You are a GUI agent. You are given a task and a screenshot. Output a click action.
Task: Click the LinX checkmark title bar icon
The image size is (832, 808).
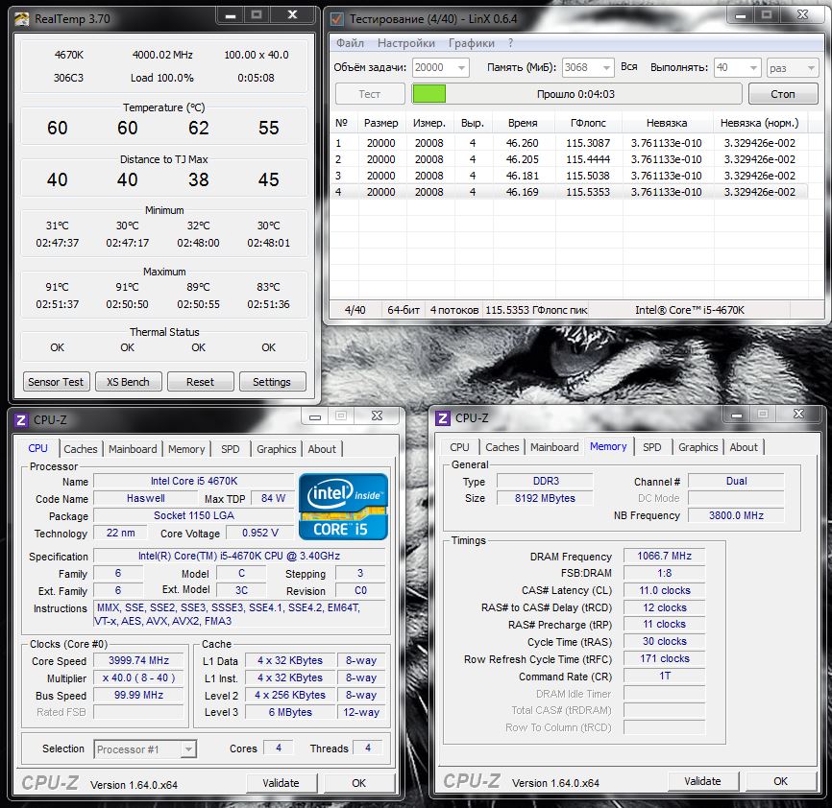(x=337, y=18)
